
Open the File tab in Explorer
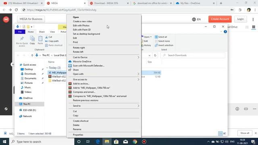pyautogui.click(x=20, y=32)
